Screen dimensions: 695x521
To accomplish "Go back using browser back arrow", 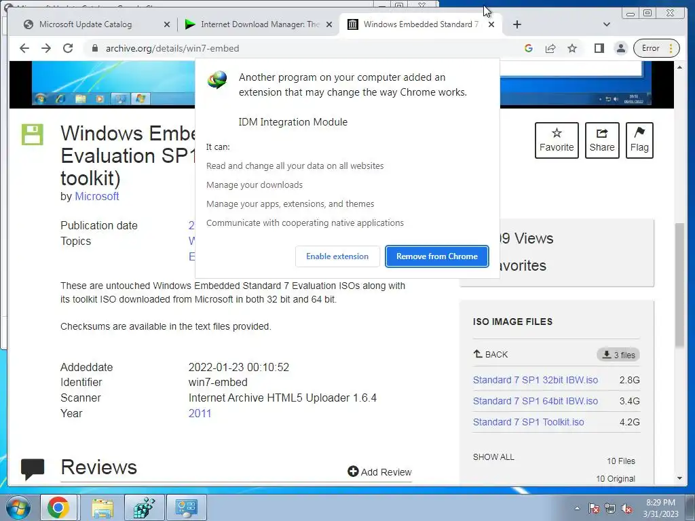I will tap(24, 48).
